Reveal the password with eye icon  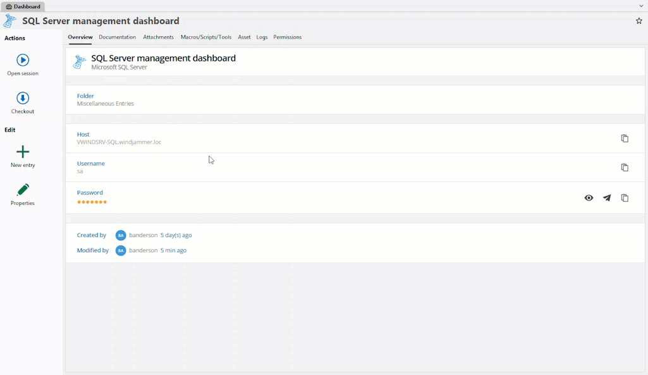click(x=589, y=198)
